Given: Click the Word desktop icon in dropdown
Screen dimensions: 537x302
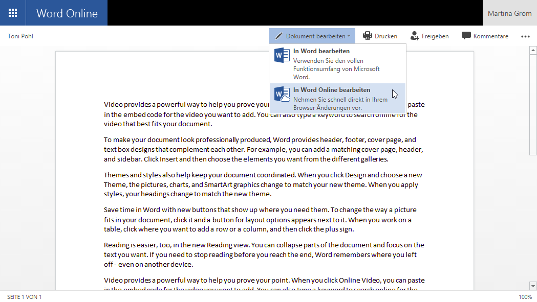Looking at the screenshot, I should tap(282, 55).
